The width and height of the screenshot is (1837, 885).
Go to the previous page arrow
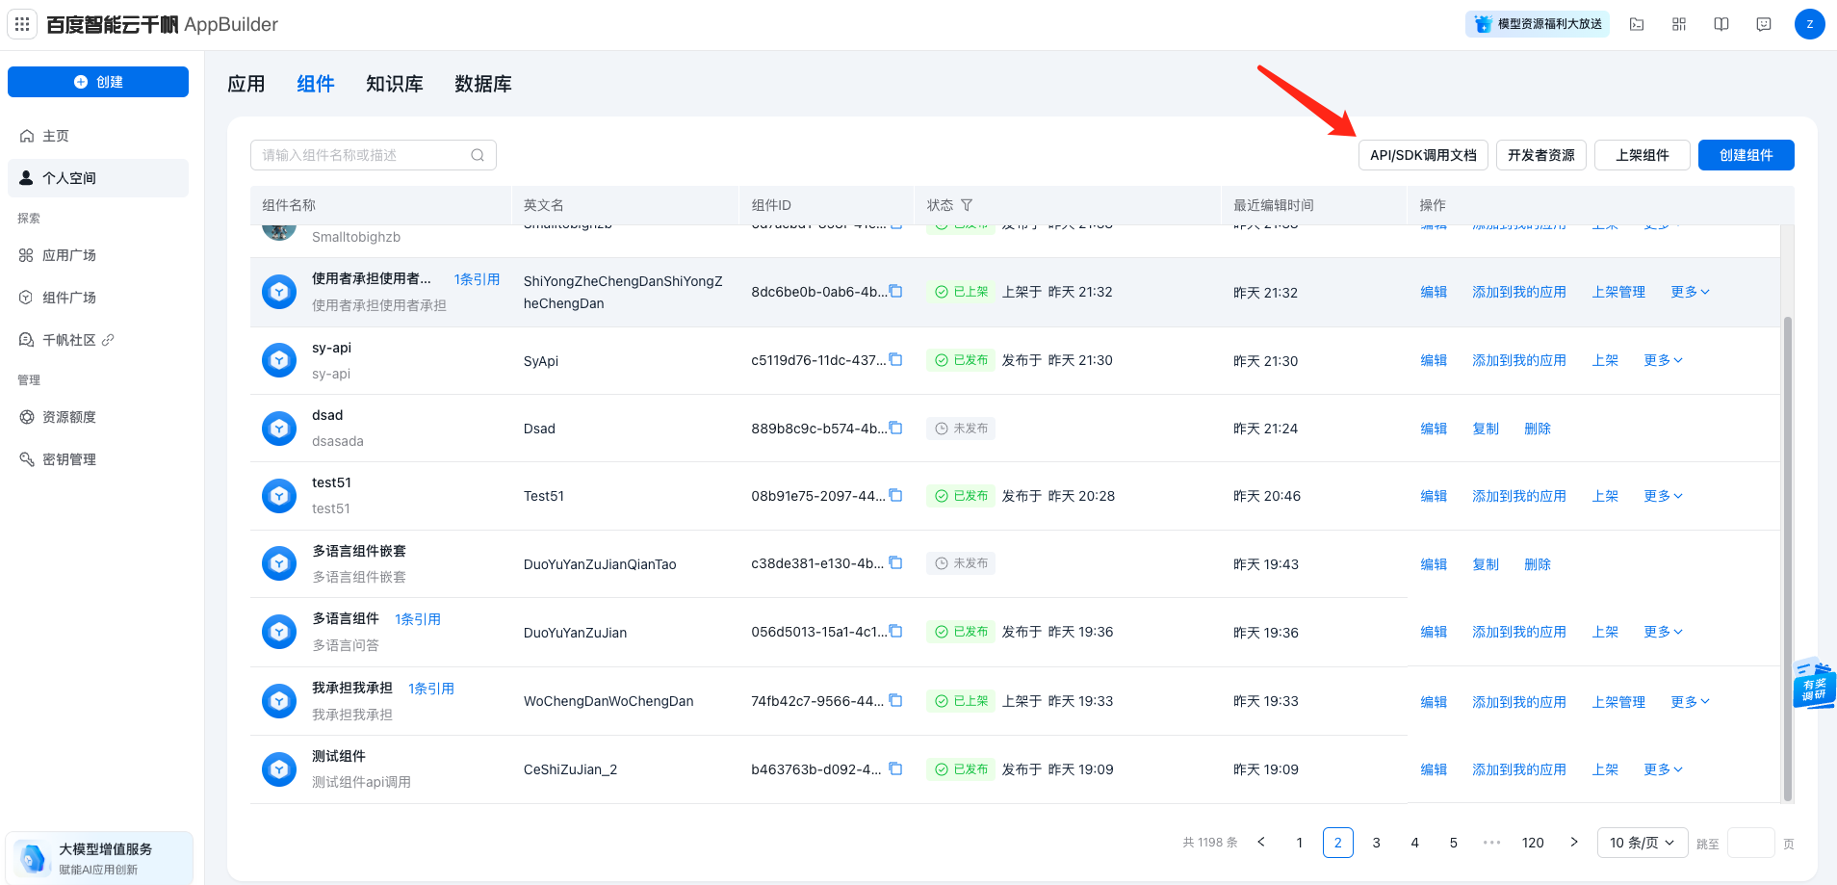[1261, 843]
